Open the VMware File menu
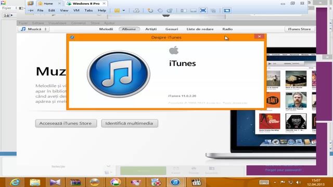333x187 pixels. (x=40, y=10)
